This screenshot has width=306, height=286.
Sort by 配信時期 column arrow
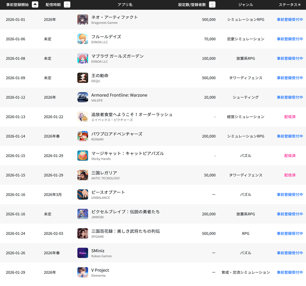[x=67, y=5]
